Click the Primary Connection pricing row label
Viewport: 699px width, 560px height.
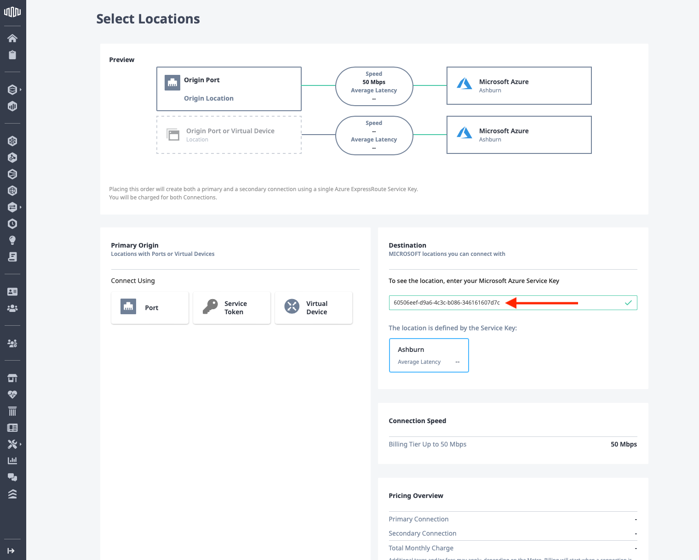point(418,519)
